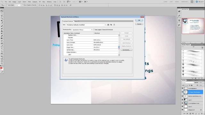
Task: Open the arrange documents dropdown
Action: coord(81,2)
